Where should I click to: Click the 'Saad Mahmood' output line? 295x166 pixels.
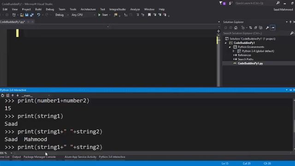click(x=26, y=139)
